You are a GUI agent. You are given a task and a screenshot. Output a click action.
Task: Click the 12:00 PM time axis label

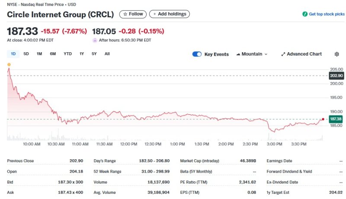[x=128, y=144]
